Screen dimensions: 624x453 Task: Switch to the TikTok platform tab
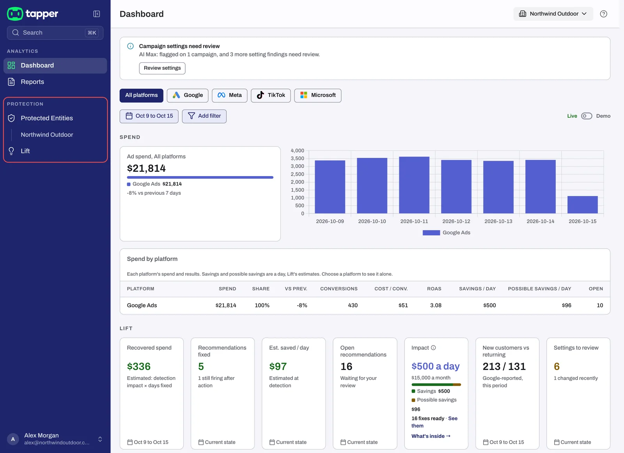(x=271, y=95)
